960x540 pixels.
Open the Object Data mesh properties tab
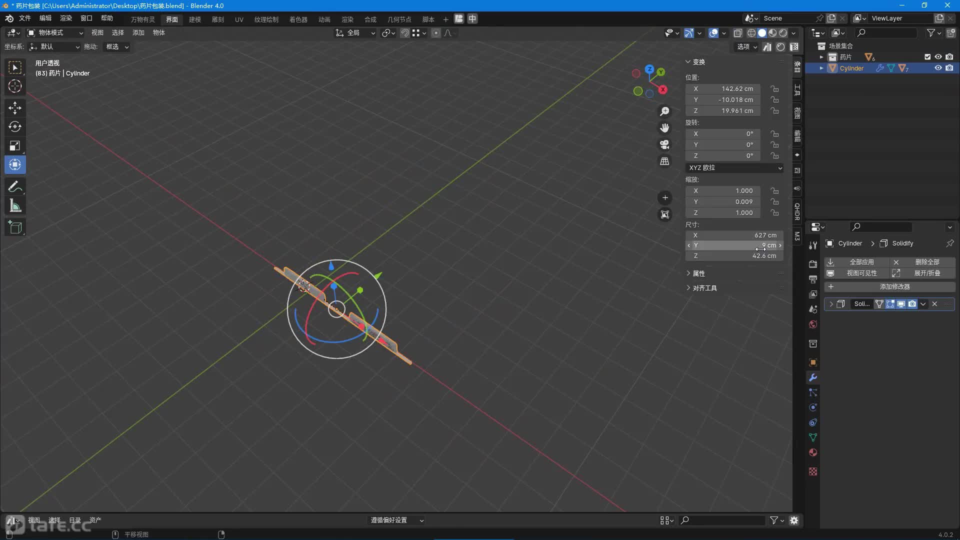(x=813, y=437)
